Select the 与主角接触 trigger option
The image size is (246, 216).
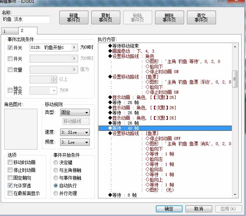55,170
